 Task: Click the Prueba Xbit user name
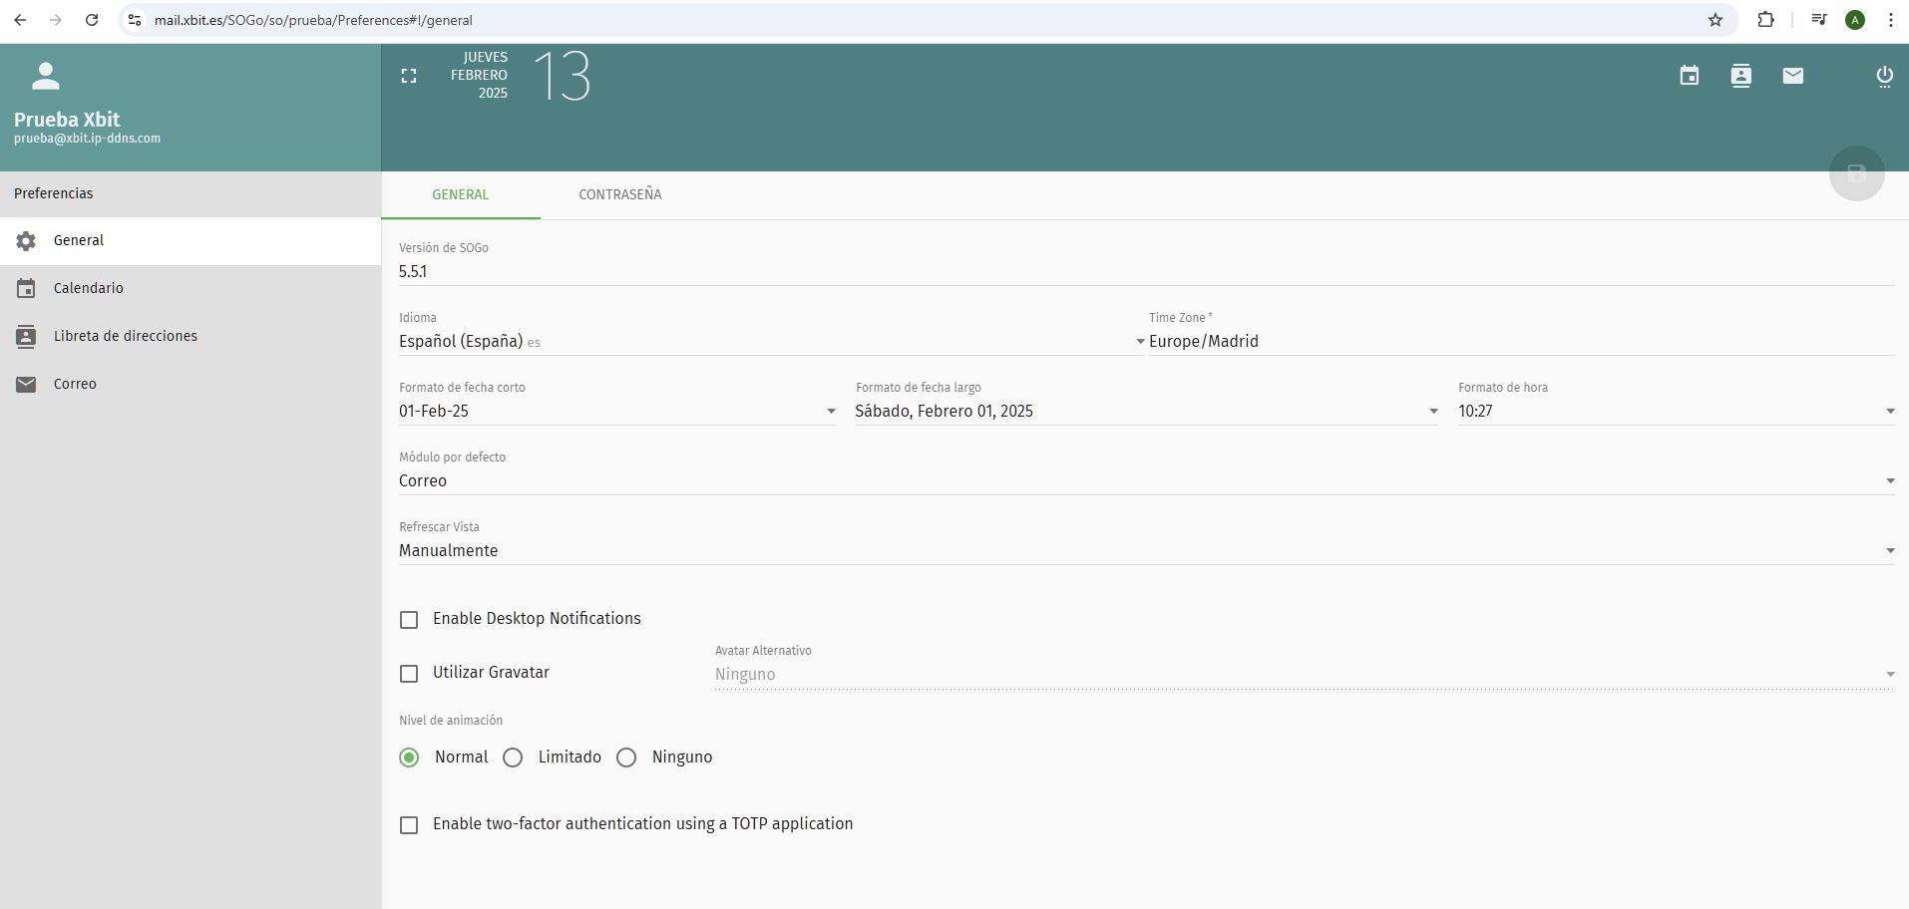click(x=67, y=120)
